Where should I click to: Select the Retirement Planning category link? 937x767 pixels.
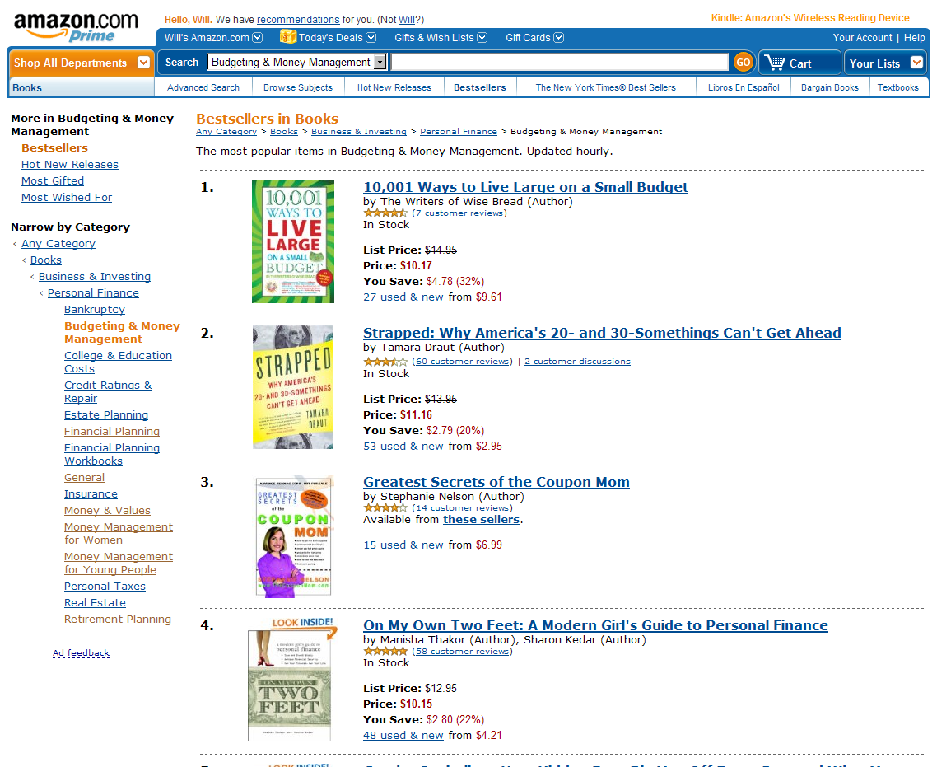coord(118,619)
